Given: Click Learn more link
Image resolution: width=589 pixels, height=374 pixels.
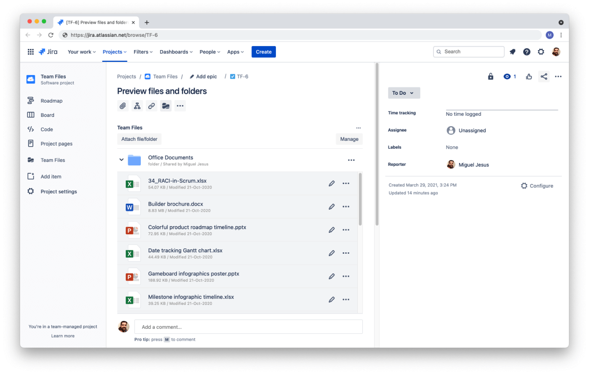Looking at the screenshot, I should pos(63,336).
